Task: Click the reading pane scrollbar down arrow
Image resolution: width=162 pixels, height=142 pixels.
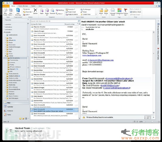Action: coord(154,113)
